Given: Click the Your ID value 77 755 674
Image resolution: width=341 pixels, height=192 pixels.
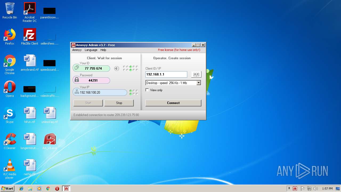Looking at the screenshot, I should (x=93, y=69).
